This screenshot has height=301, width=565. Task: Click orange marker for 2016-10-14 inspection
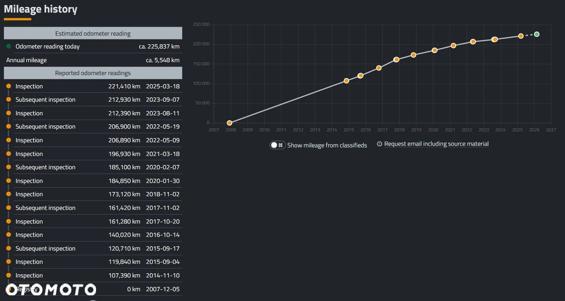pyautogui.click(x=8, y=235)
